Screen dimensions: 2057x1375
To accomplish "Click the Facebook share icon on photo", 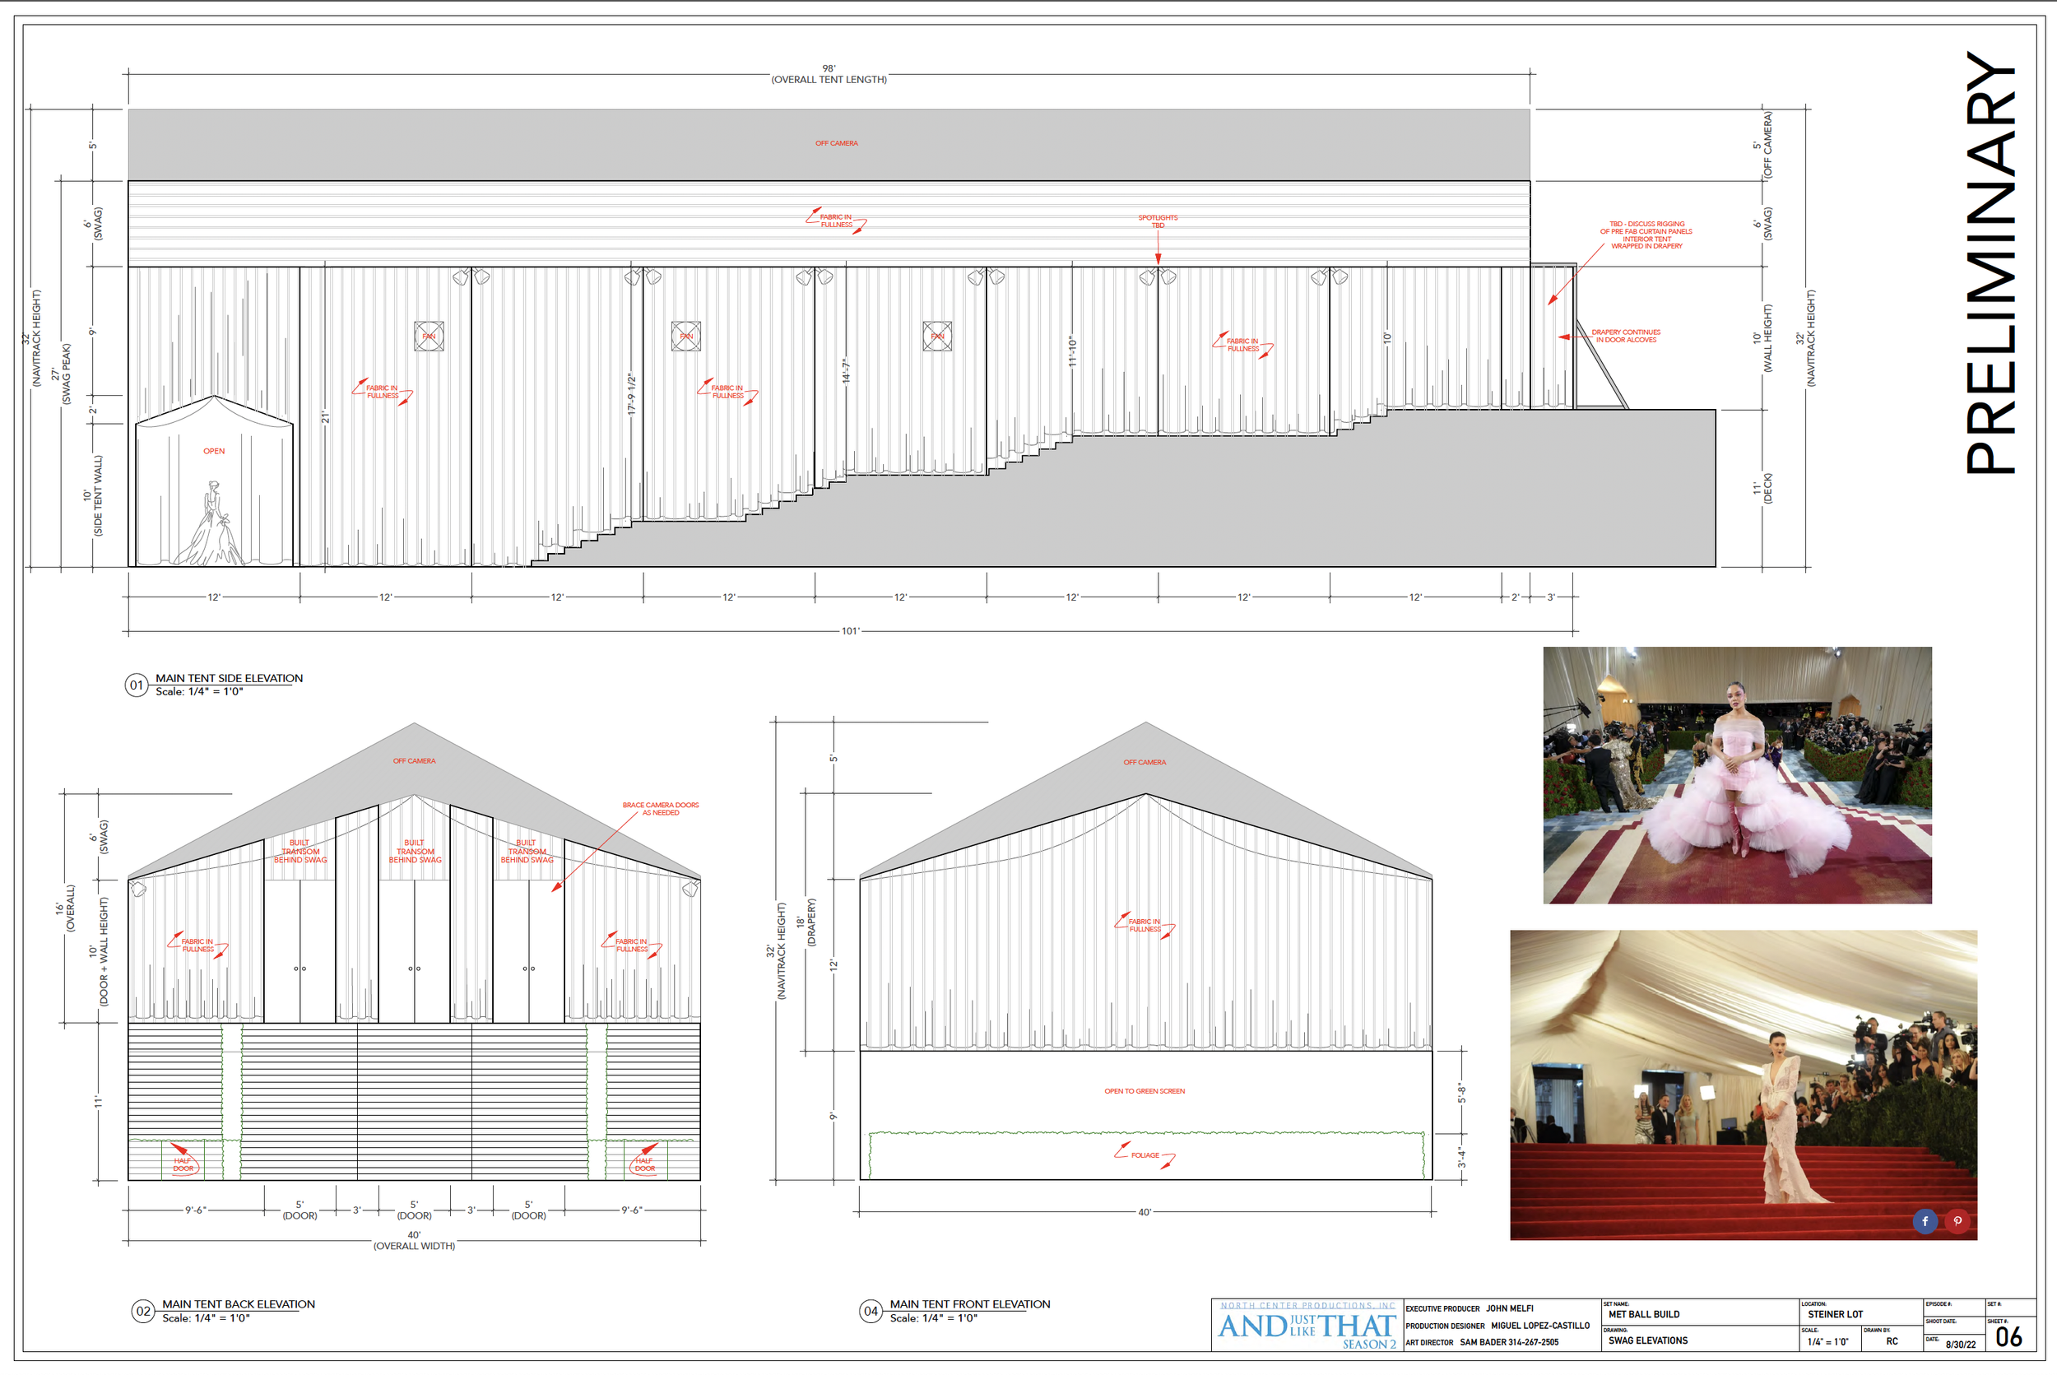I will click(x=1925, y=1220).
